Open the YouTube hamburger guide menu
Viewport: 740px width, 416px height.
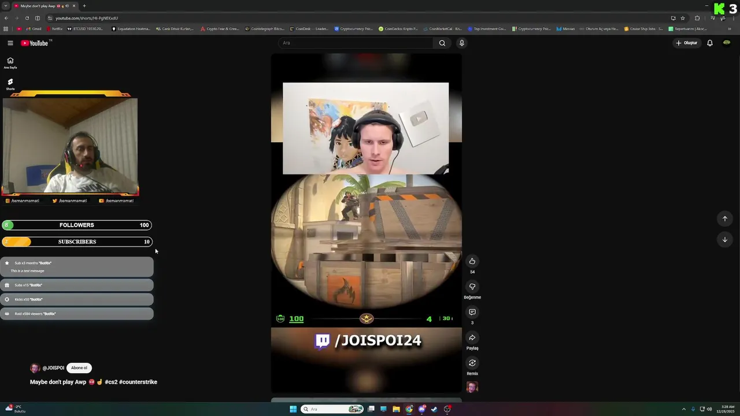tap(10, 43)
